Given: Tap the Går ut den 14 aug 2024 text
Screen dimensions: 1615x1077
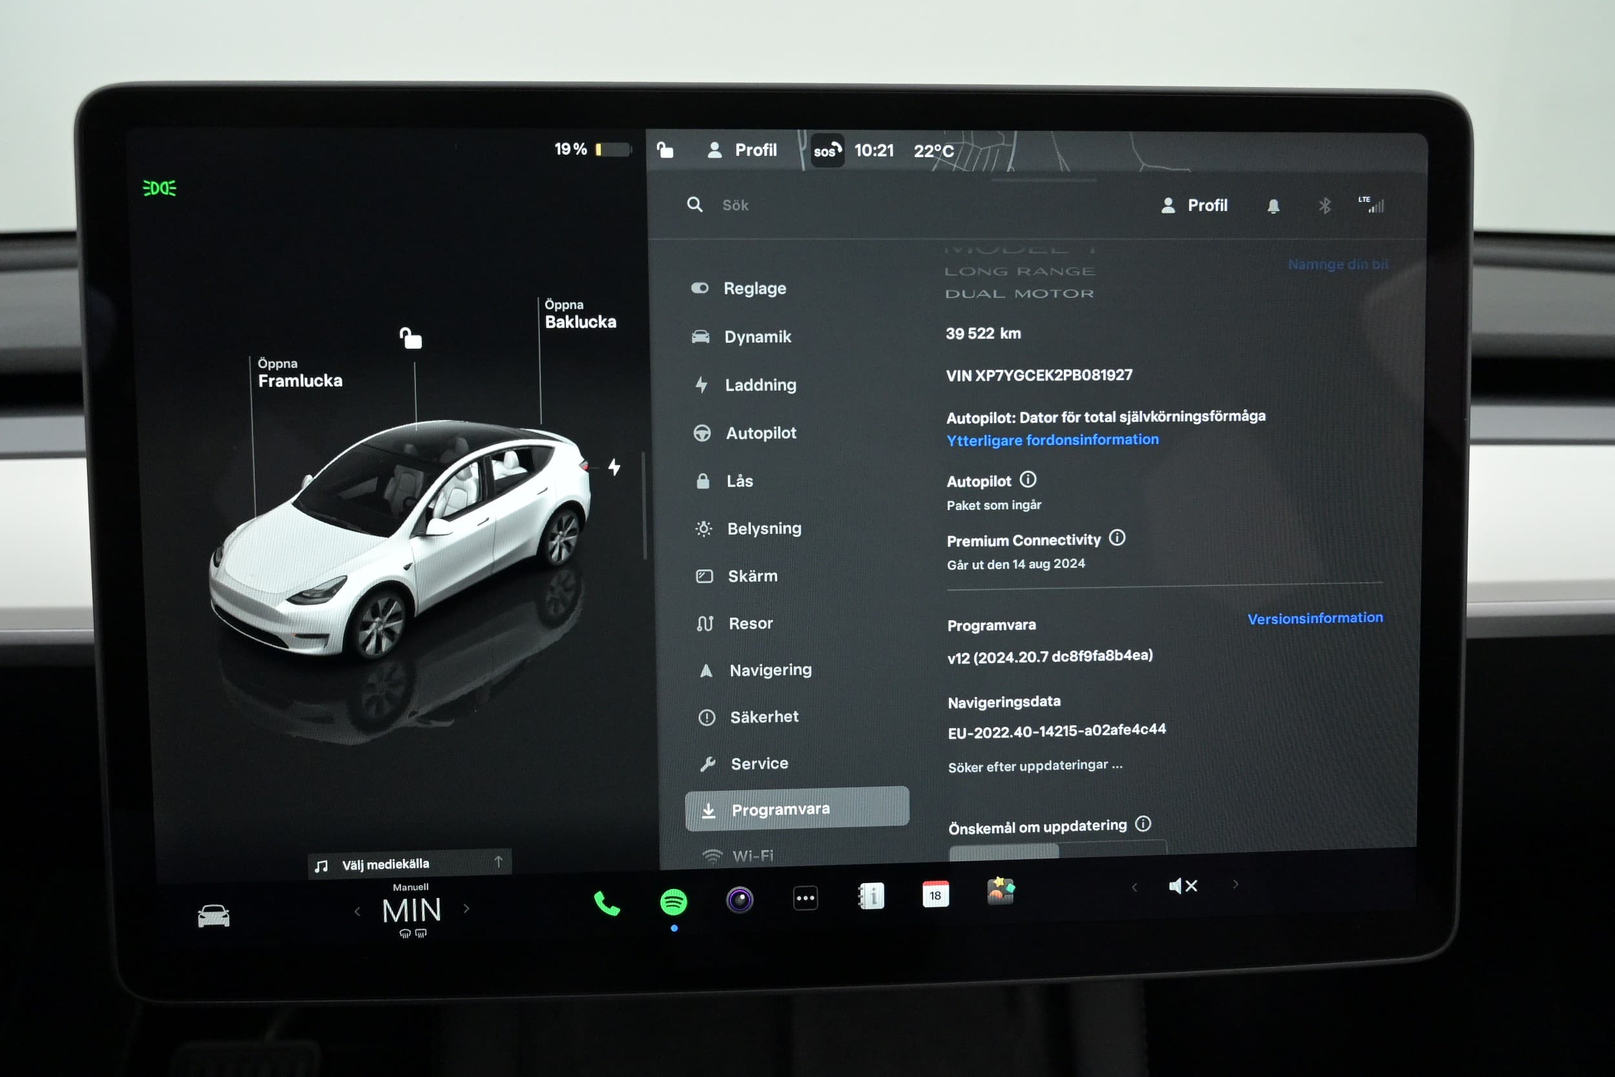Looking at the screenshot, I should coord(1016,564).
